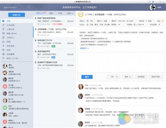Expand description with 查看更多
The height and width of the screenshot is (128, 166).
click(x=84, y=48)
